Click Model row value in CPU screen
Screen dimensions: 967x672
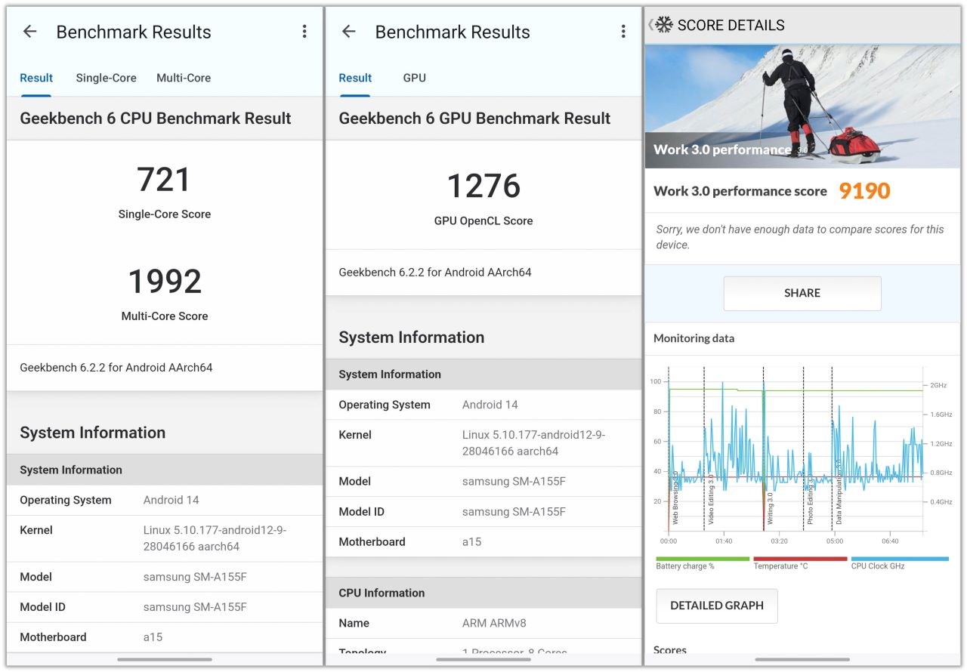point(195,577)
